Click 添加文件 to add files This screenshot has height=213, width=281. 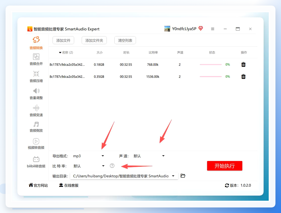coord(63,40)
